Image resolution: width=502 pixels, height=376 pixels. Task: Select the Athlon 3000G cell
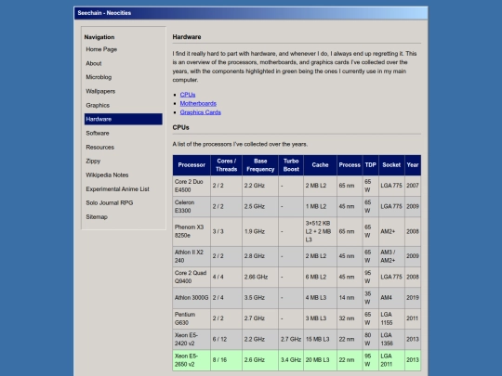tap(192, 298)
